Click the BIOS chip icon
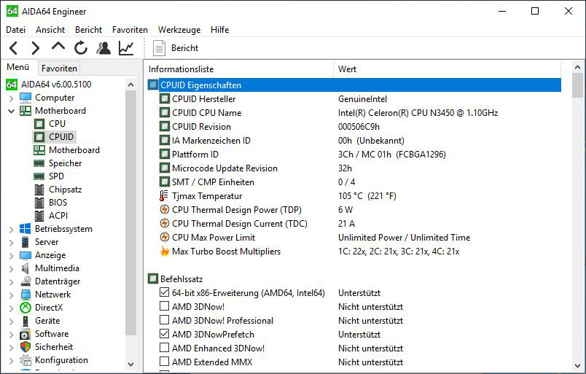586x374 pixels. coord(39,203)
